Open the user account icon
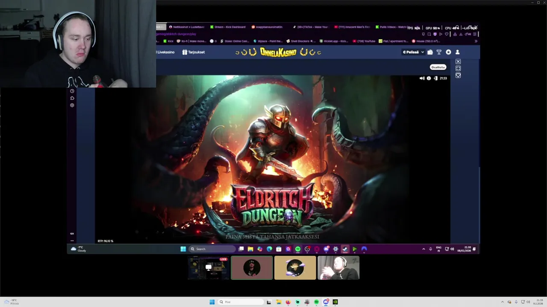The height and width of the screenshot is (307, 547). (x=457, y=52)
